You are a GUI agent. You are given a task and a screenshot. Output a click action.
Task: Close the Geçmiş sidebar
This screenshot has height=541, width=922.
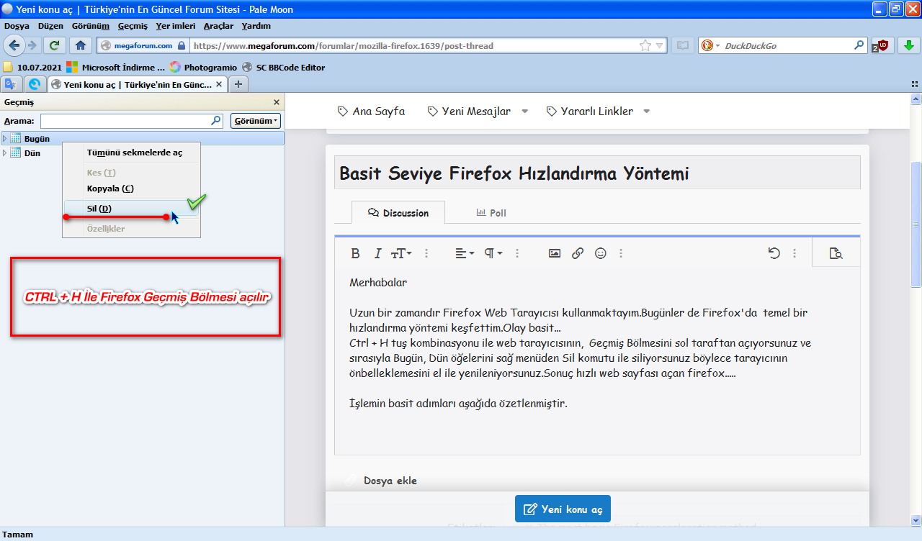click(277, 103)
